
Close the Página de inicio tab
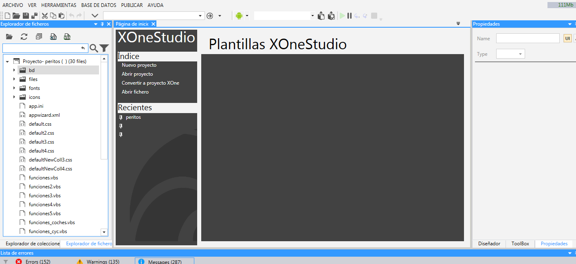tap(153, 24)
